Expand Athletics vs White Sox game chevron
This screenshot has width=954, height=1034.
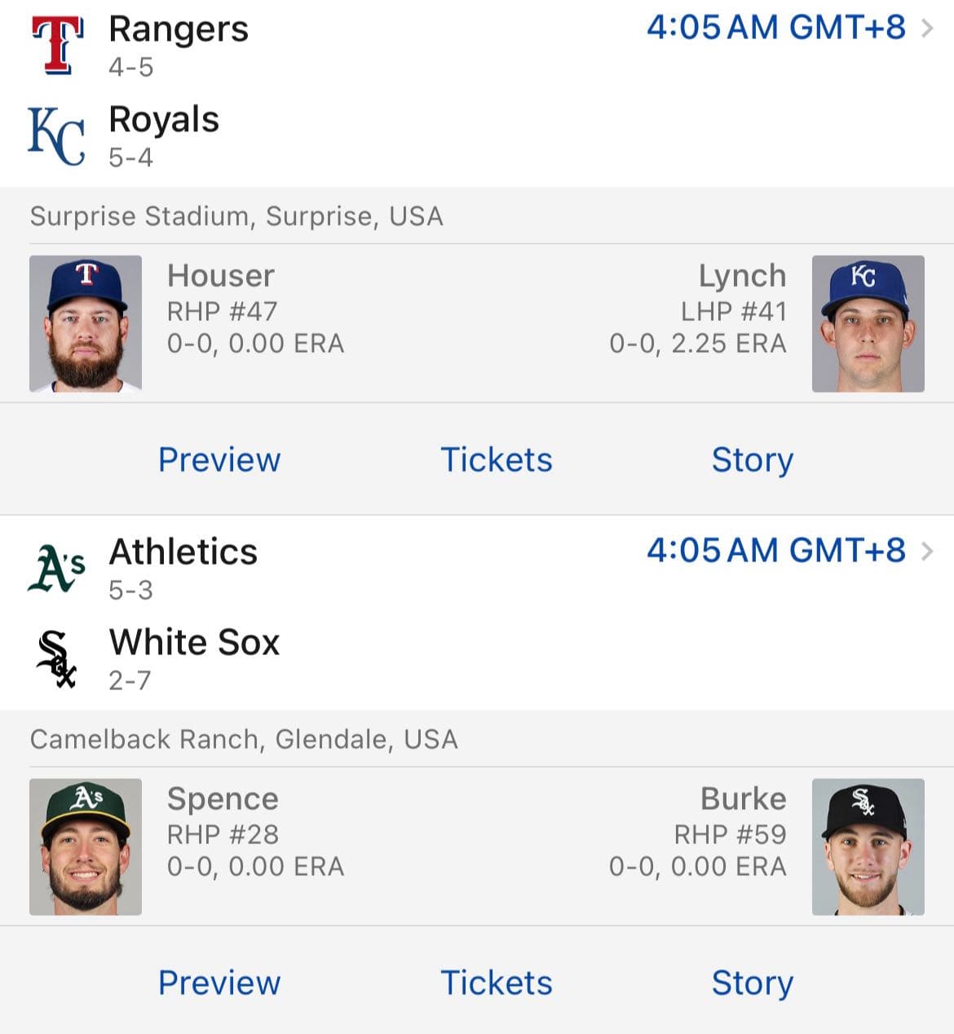pyautogui.click(x=927, y=552)
